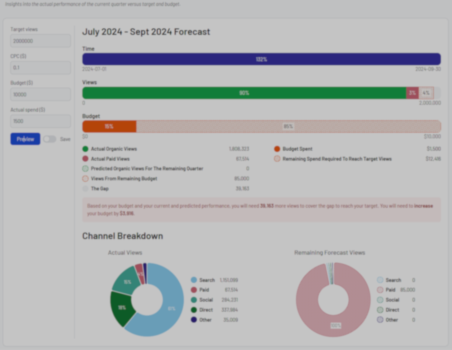This screenshot has width=452, height=350.
Task: Click the 1,808,323 organic views value
Action: click(239, 149)
